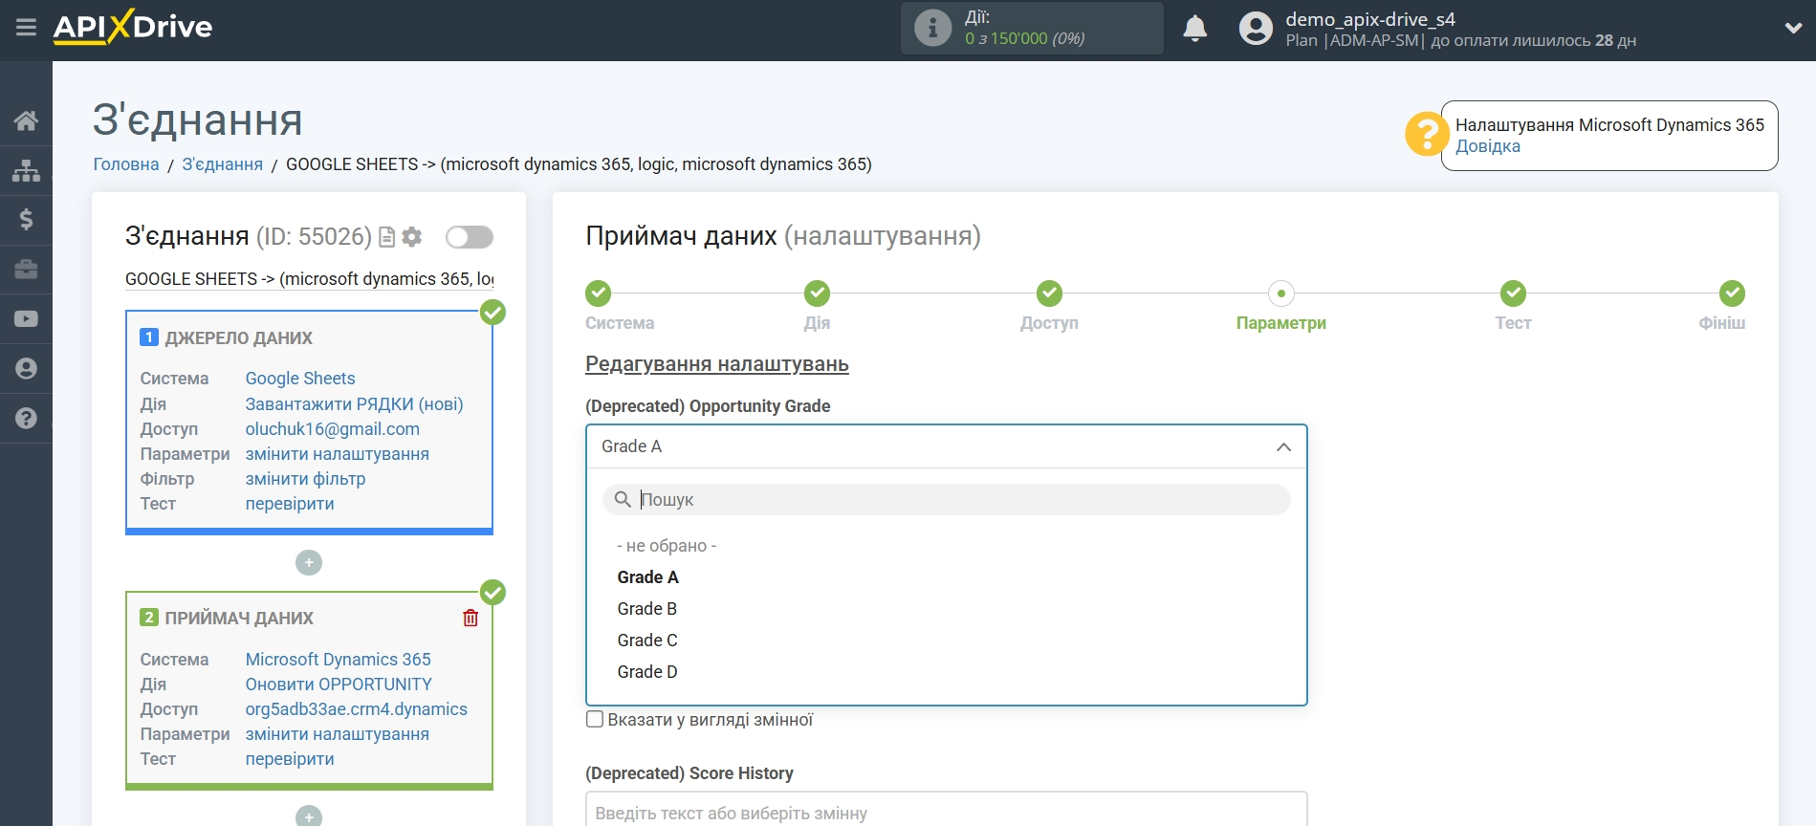Open the profile sidebar icon
Image resolution: width=1816 pixels, height=826 pixels.
pos(26,369)
